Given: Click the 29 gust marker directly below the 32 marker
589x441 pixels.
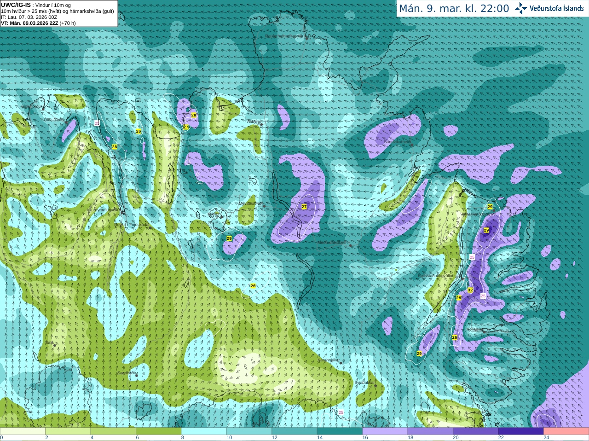Looking at the screenshot, I should 459,298.
